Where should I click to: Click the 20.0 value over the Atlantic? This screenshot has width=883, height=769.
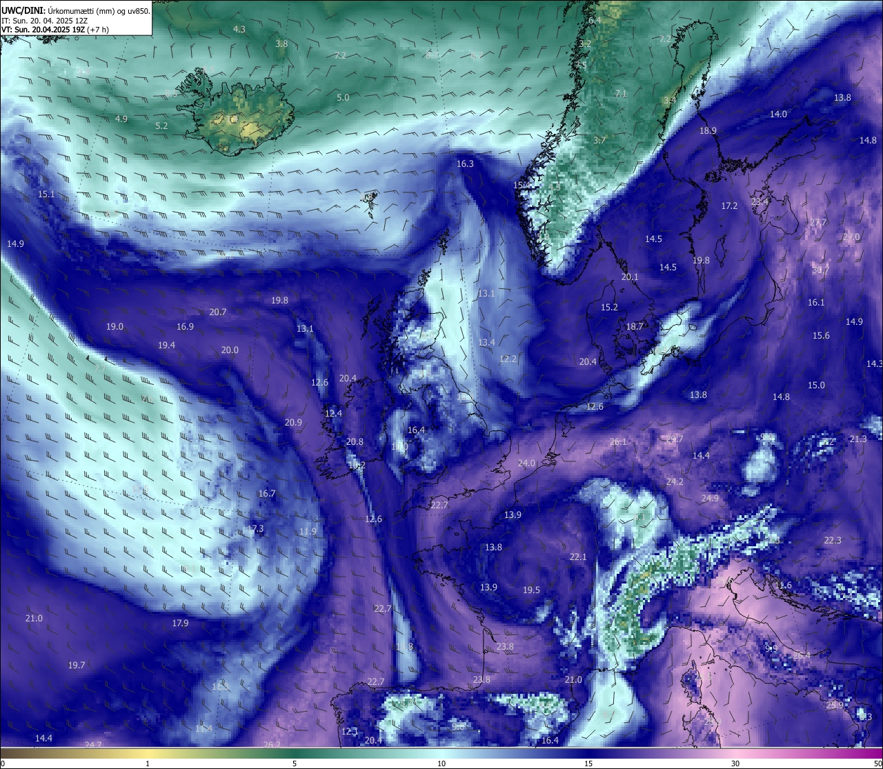click(x=230, y=350)
